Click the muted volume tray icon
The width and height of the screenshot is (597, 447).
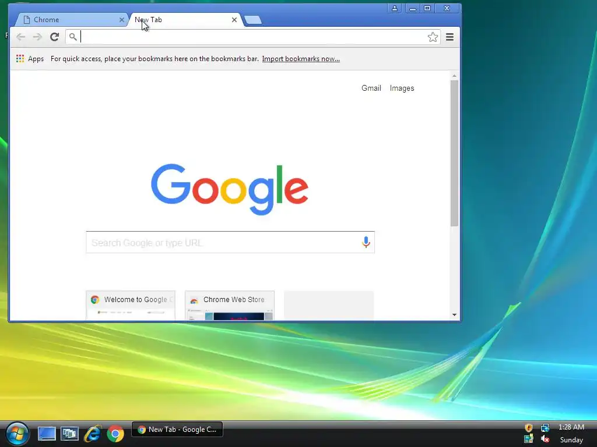545,439
